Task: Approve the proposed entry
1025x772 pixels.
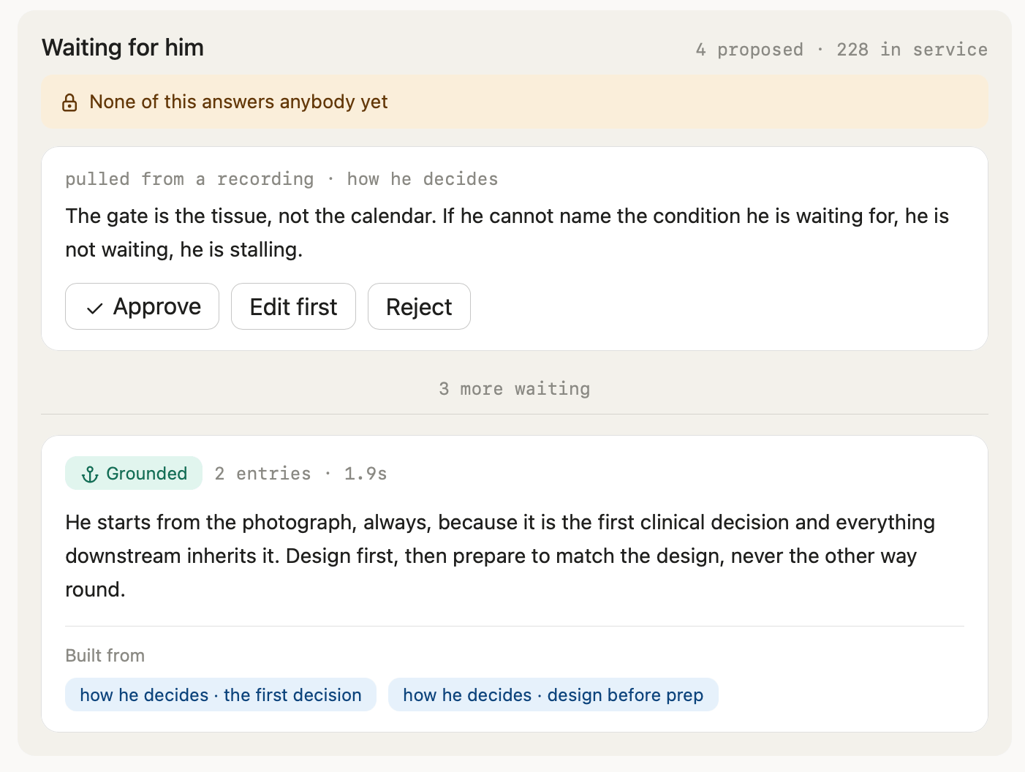Action: click(x=142, y=306)
